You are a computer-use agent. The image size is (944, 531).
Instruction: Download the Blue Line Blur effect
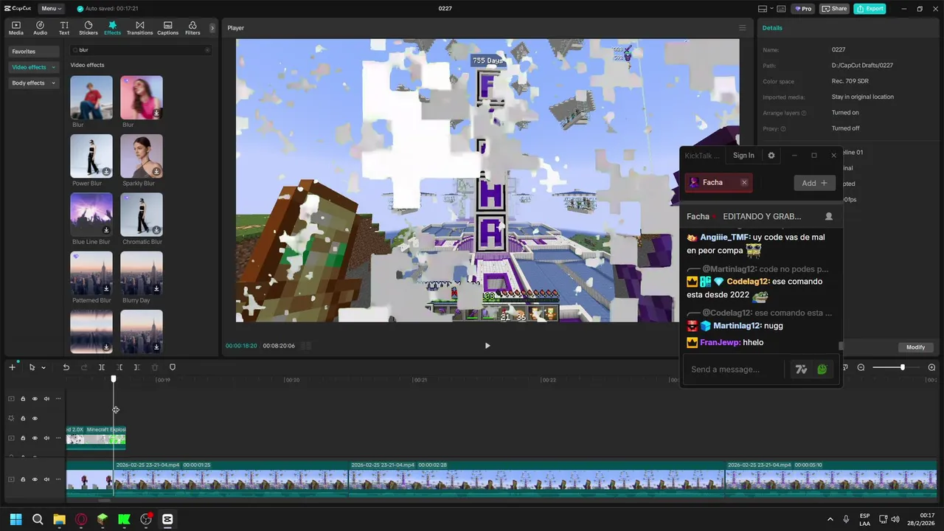pos(106,230)
